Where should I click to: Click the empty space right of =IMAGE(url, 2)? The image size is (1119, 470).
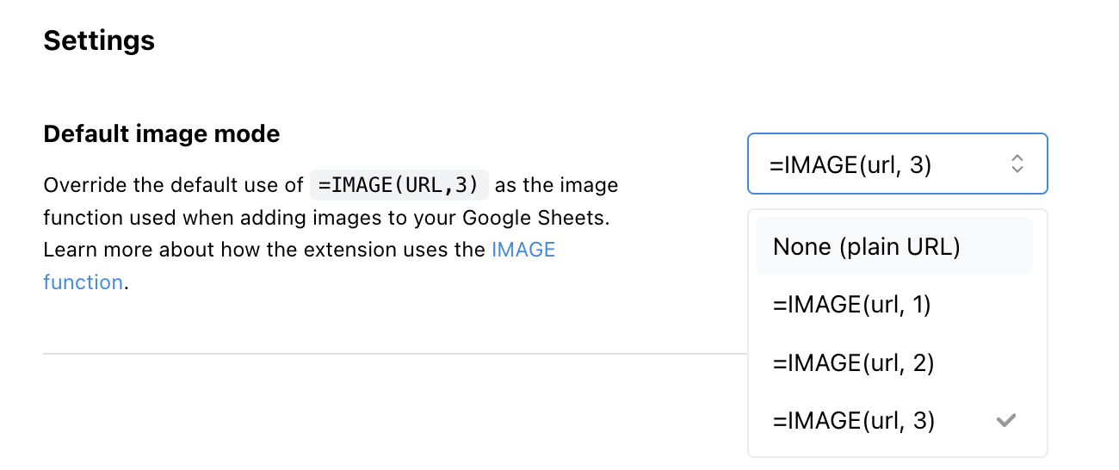tap(981, 363)
